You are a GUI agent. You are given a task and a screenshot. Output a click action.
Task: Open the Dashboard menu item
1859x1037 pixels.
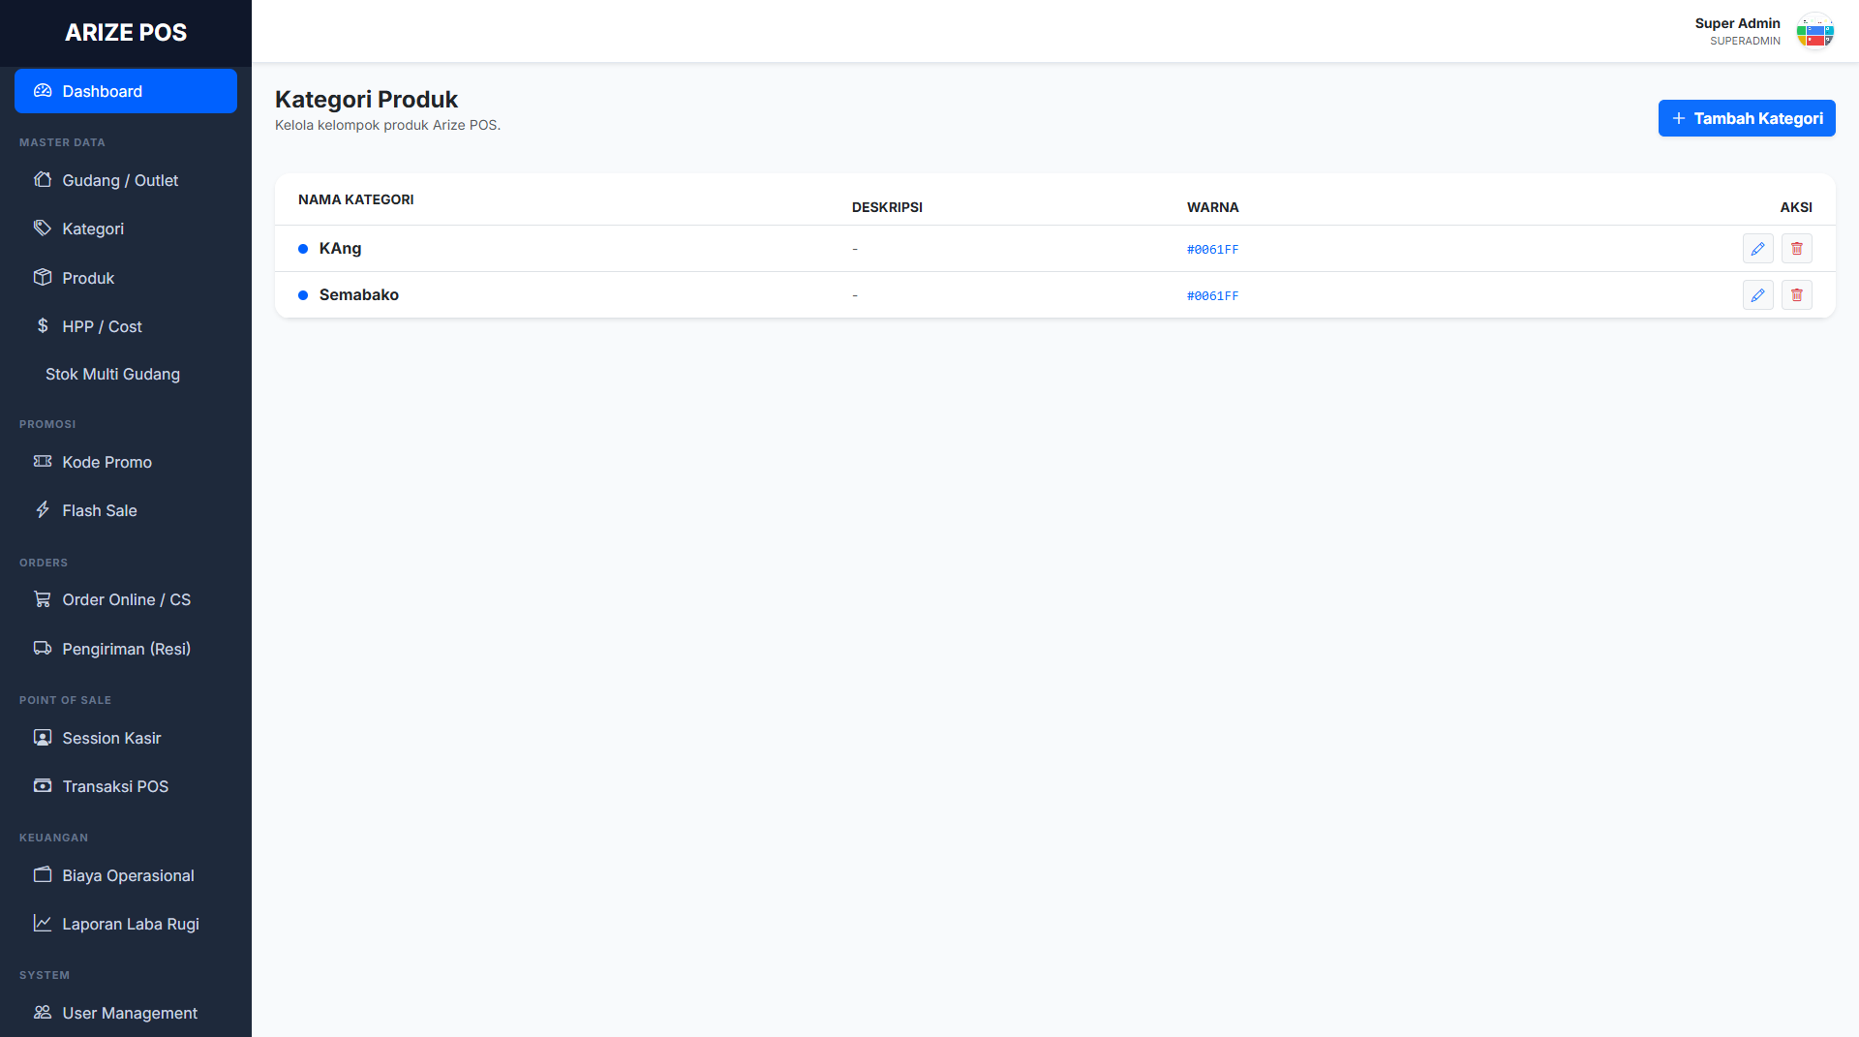126,91
